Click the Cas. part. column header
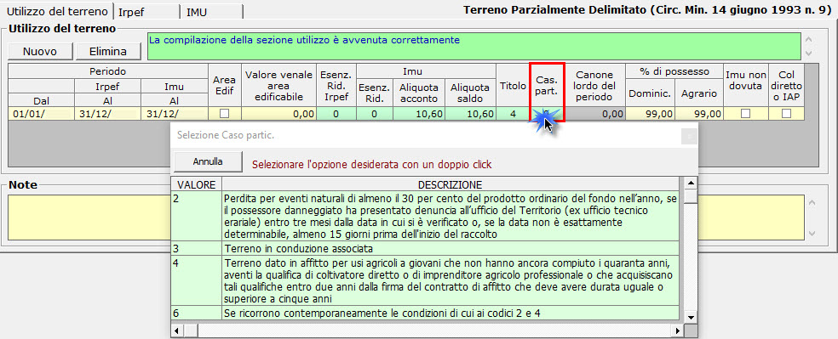The width and height of the screenshot is (838, 339). point(548,85)
